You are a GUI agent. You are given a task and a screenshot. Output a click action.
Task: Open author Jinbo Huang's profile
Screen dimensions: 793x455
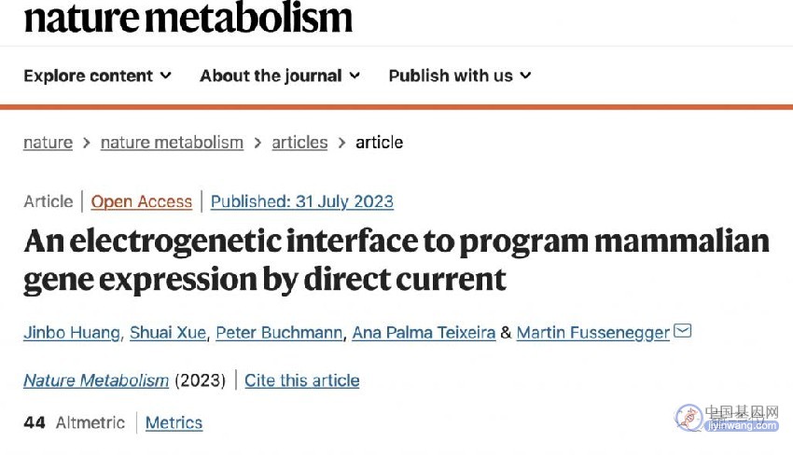[x=72, y=333]
